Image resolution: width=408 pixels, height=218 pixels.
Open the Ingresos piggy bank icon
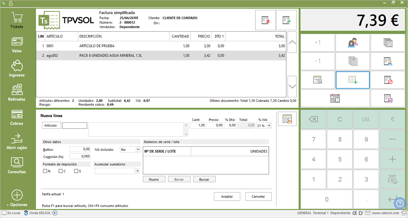point(17,65)
